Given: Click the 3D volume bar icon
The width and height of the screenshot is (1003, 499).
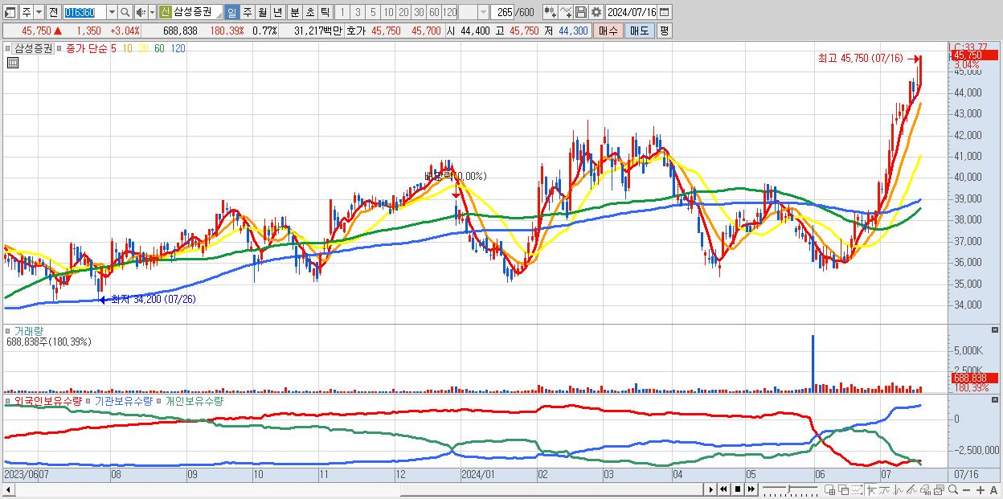Looking at the screenshot, I should pyautogui.click(x=925, y=490).
